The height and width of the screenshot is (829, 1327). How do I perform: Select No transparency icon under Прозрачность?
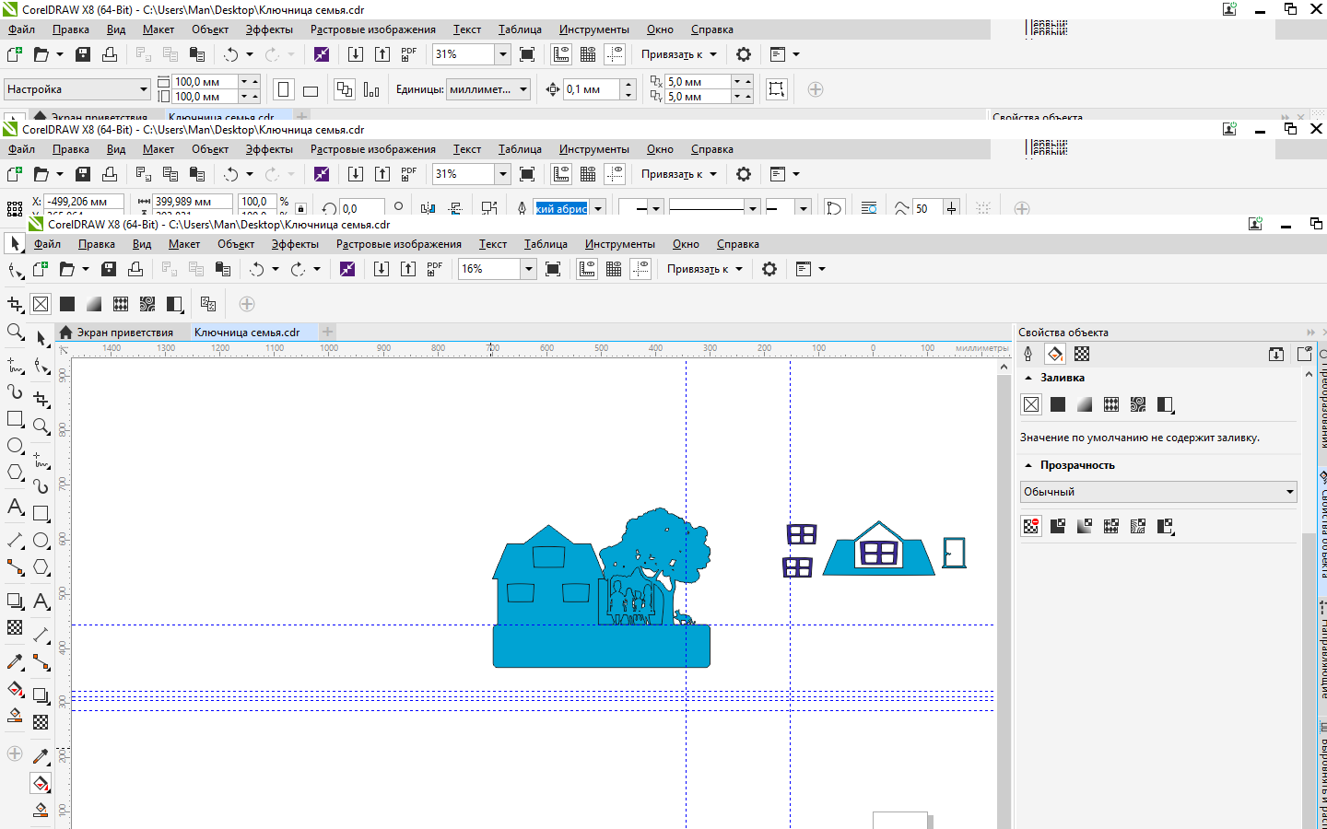pyautogui.click(x=1031, y=526)
